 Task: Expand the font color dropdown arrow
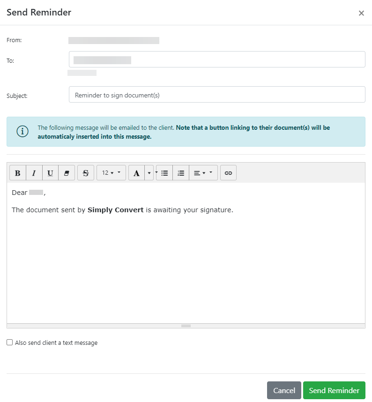pos(149,173)
